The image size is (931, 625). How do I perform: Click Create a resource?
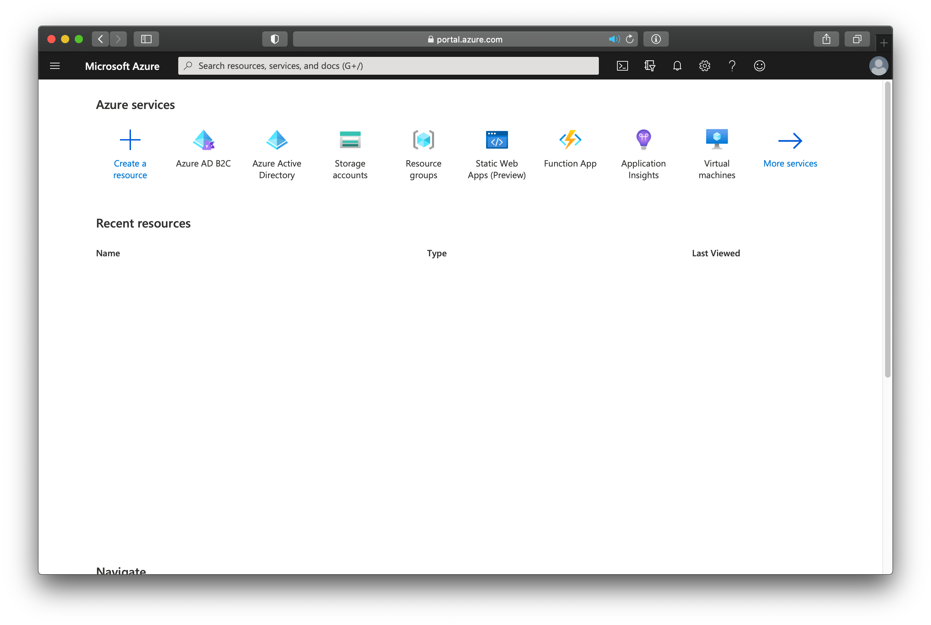click(x=130, y=154)
